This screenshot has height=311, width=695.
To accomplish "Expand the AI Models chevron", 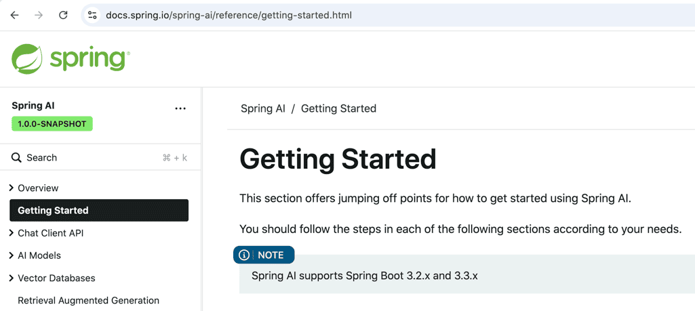I will click(12, 255).
